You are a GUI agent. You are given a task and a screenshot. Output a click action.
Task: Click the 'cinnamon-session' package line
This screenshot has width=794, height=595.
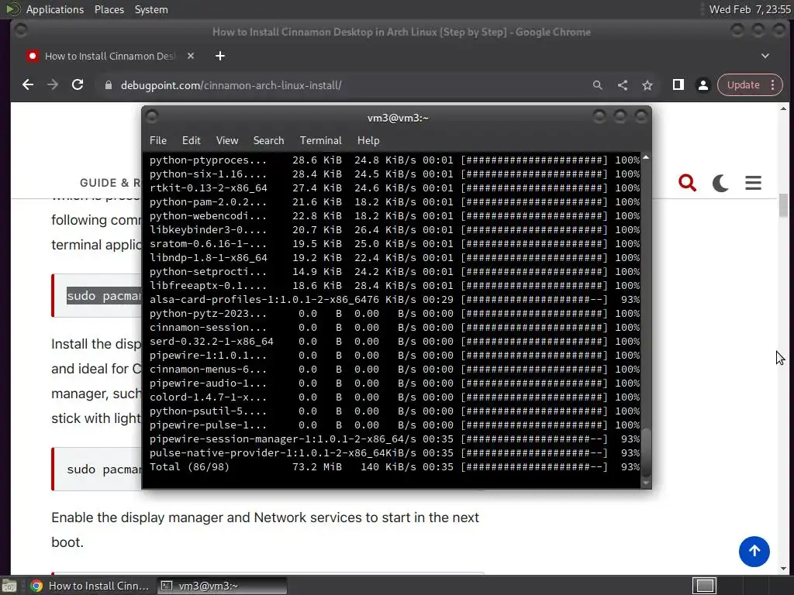pyautogui.click(x=395, y=328)
